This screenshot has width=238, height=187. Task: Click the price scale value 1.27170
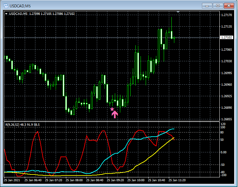[226, 15]
